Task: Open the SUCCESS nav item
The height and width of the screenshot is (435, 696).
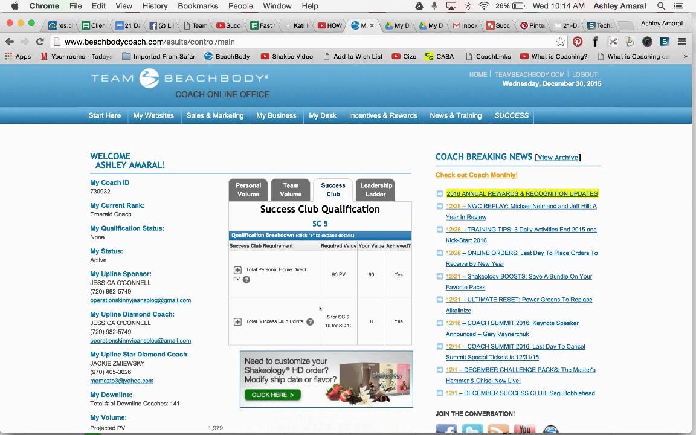Action: [511, 115]
